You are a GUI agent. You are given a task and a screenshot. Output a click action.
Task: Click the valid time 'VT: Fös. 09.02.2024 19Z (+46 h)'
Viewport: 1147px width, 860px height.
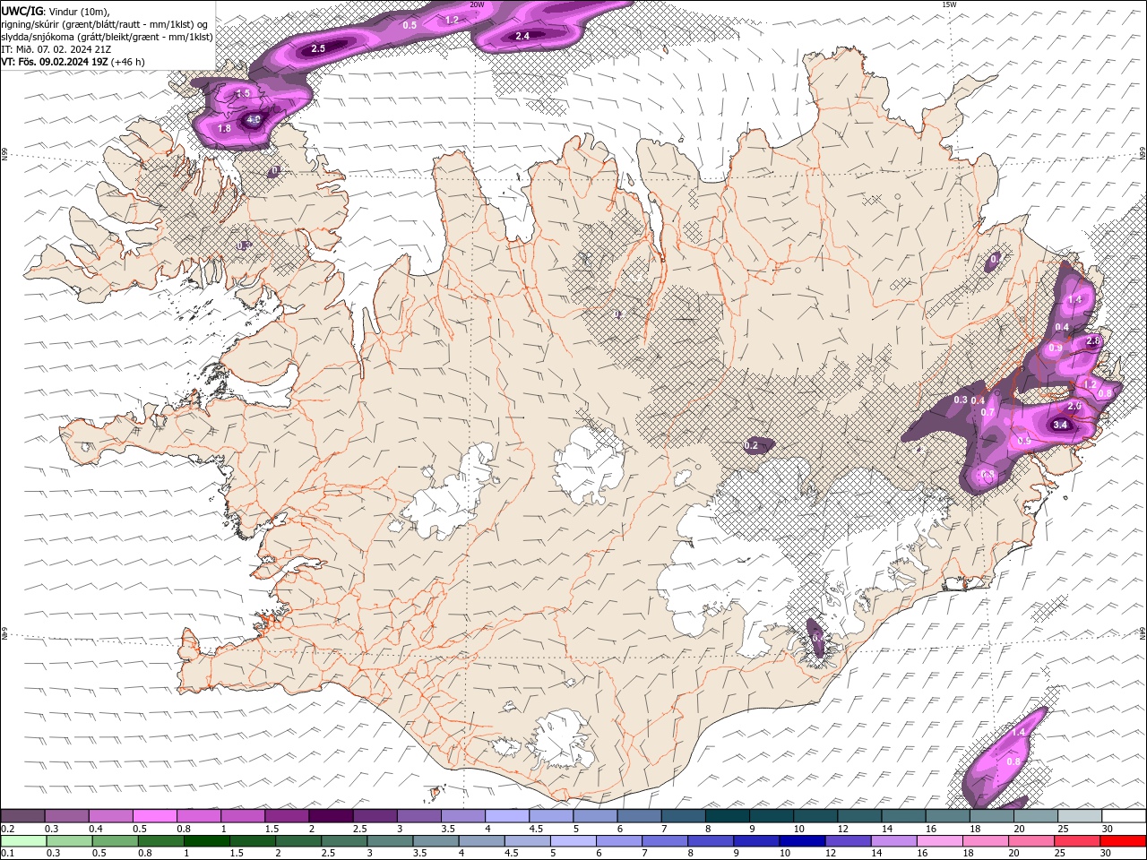pyautogui.click(x=73, y=62)
